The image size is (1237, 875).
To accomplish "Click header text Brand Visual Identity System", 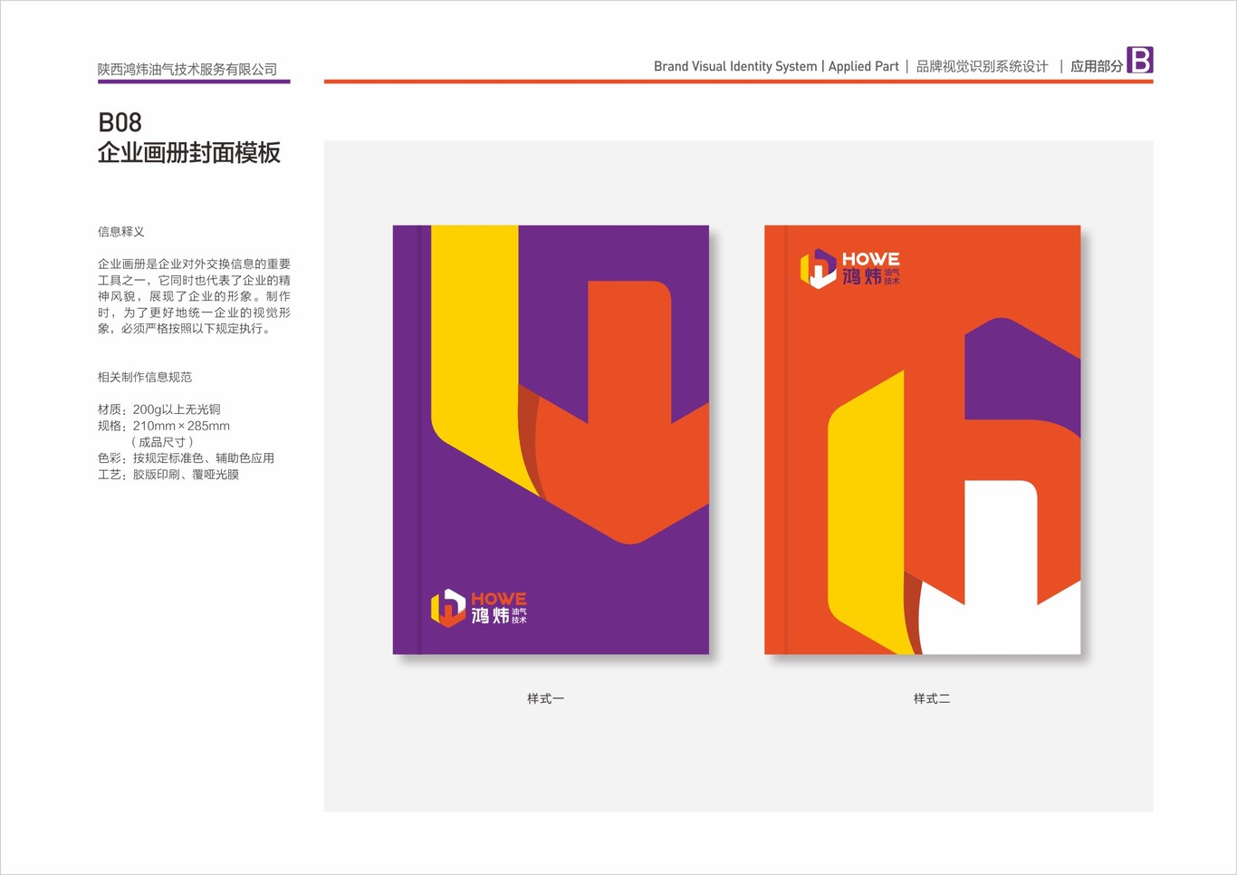I will point(735,66).
